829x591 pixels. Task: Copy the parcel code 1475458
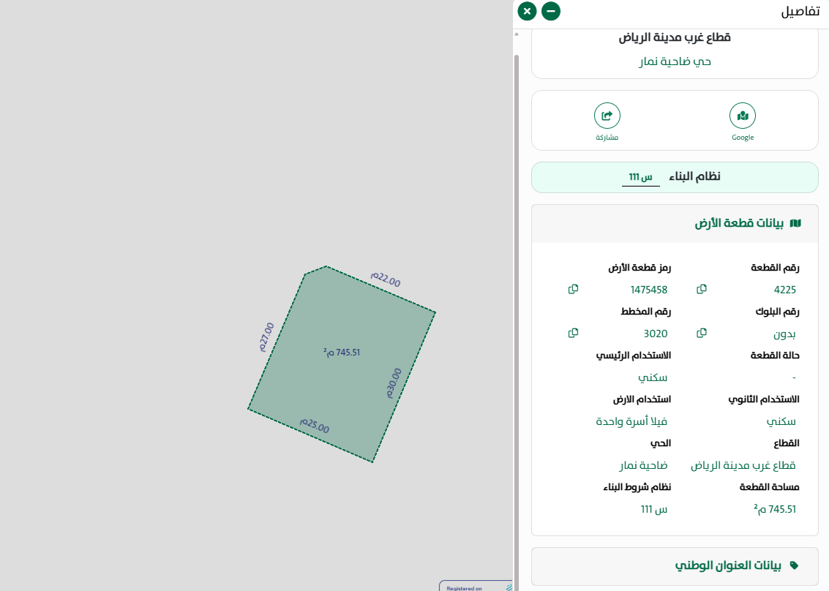tap(573, 290)
